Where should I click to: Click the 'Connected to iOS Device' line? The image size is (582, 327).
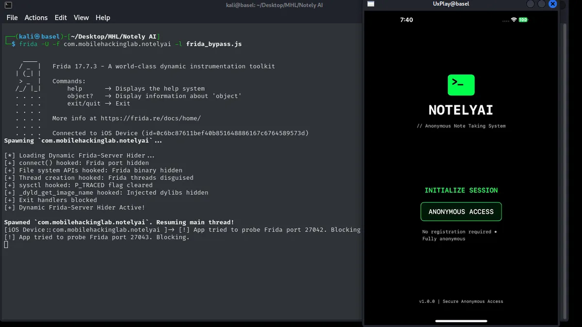point(180,133)
